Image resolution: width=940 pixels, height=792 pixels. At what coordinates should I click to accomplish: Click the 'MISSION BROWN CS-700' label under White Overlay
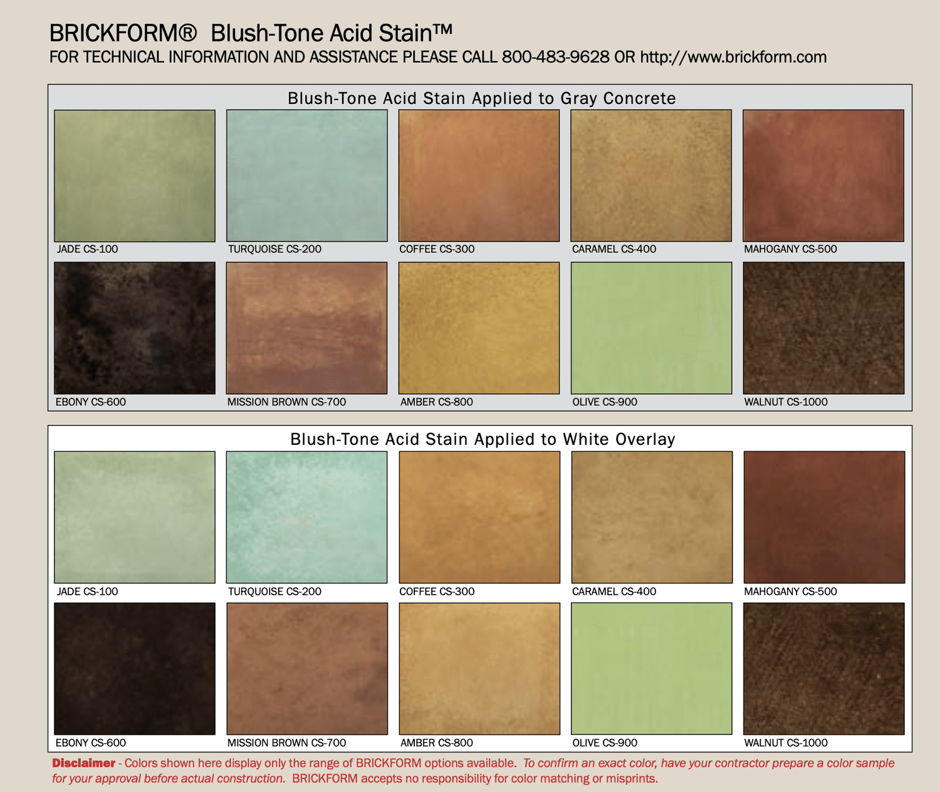[x=286, y=743]
